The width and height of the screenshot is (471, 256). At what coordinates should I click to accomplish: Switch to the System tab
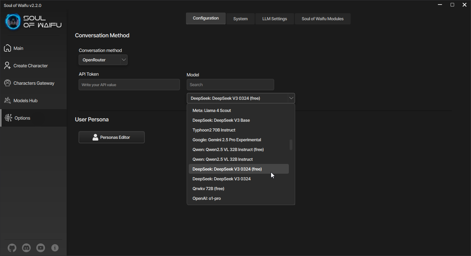(x=240, y=19)
